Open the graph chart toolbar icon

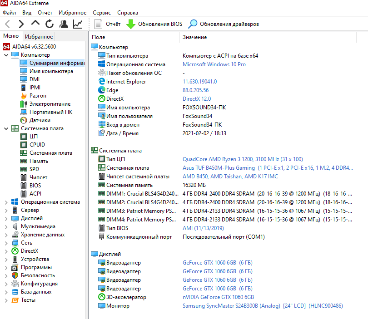[x=78, y=24]
